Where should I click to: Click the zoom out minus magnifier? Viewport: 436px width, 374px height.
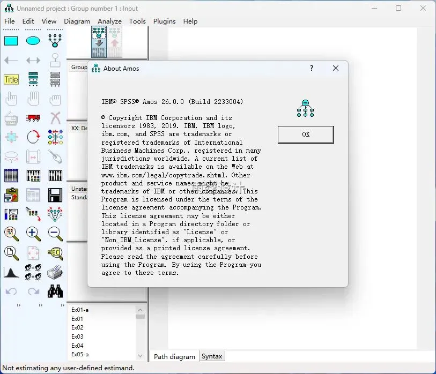click(55, 234)
